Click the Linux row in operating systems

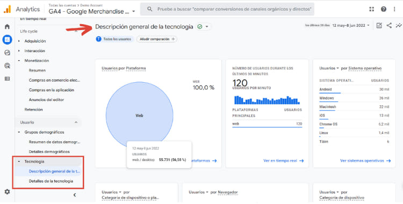[354, 133]
